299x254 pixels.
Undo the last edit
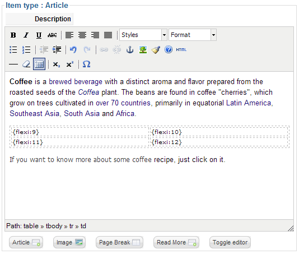pos(73,50)
